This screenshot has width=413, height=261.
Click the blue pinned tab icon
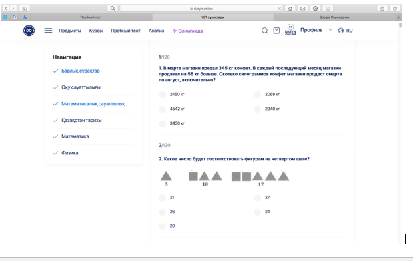pos(5,17)
